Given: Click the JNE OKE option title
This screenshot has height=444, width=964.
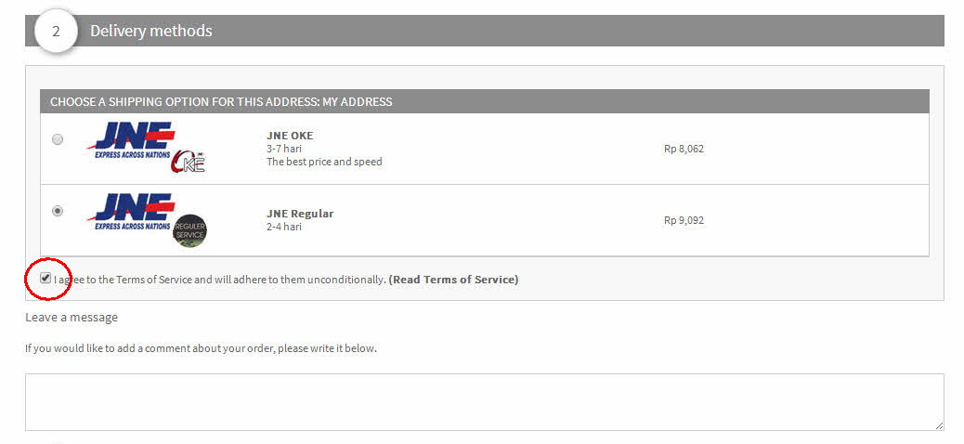Looking at the screenshot, I should (290, 136).
